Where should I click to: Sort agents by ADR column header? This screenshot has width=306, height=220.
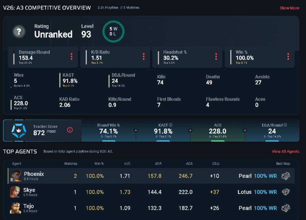158,163
